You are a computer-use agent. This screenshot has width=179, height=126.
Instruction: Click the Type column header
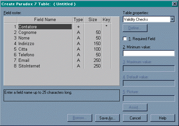(78, 20)
